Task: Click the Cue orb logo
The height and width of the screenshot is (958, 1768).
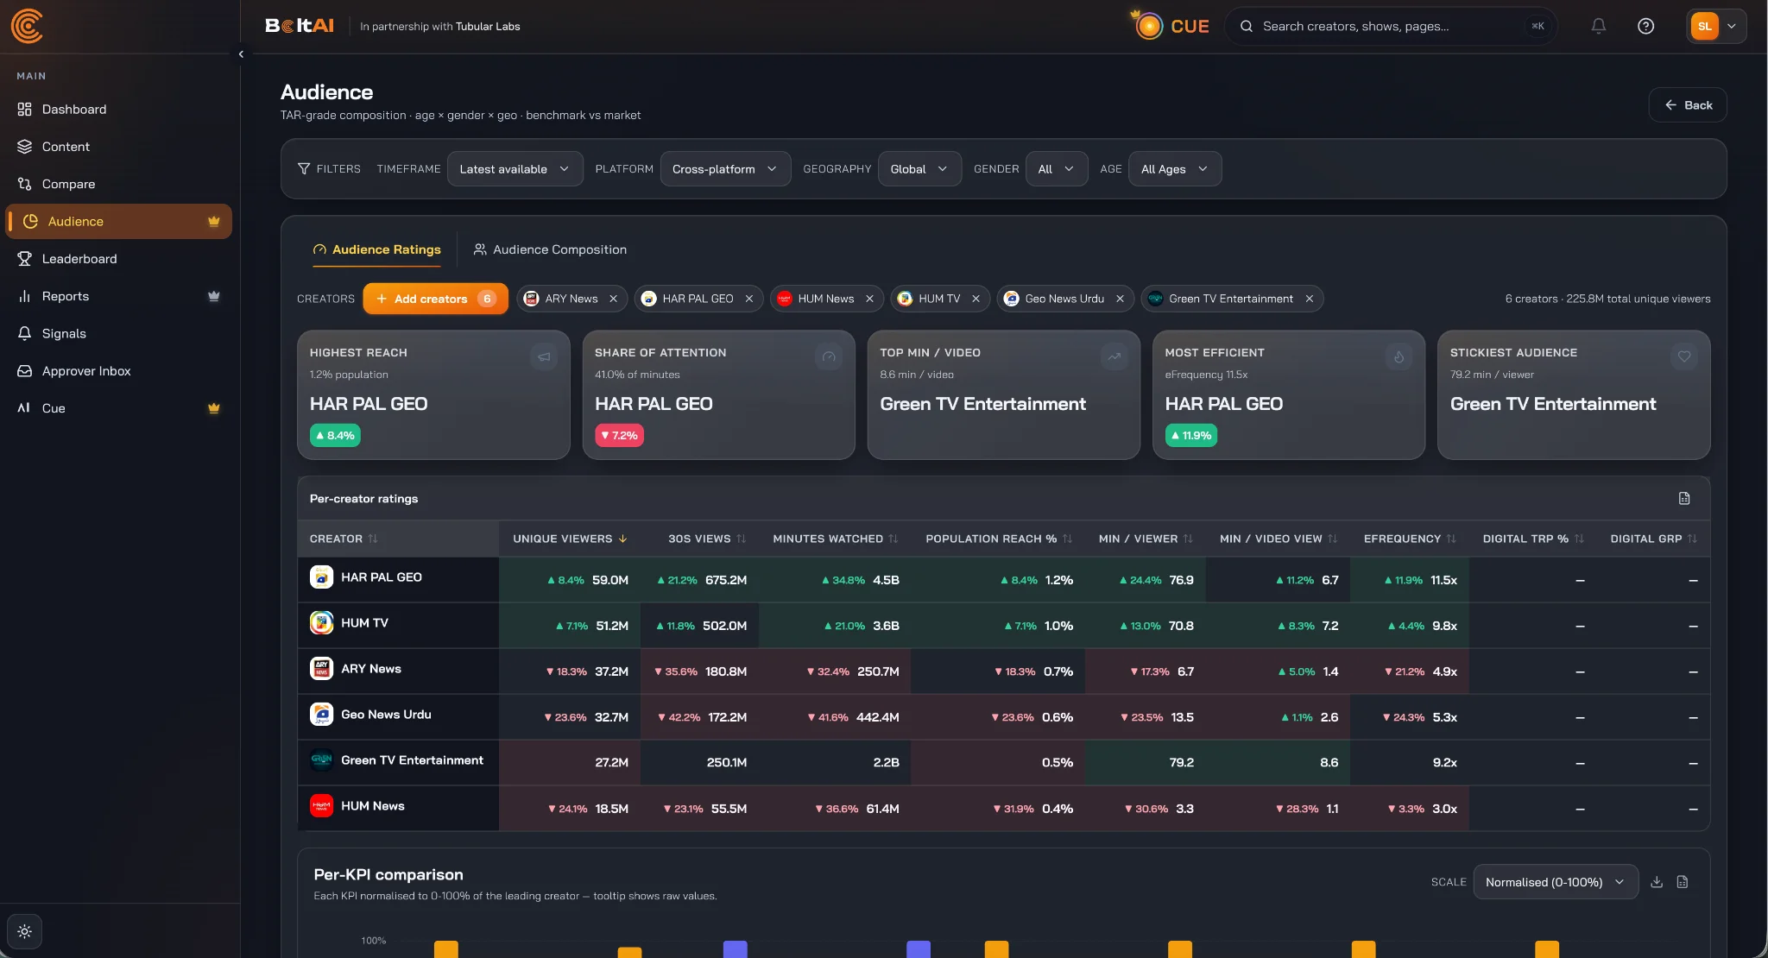Action: pyautogui.click(x=1149, y=26)
